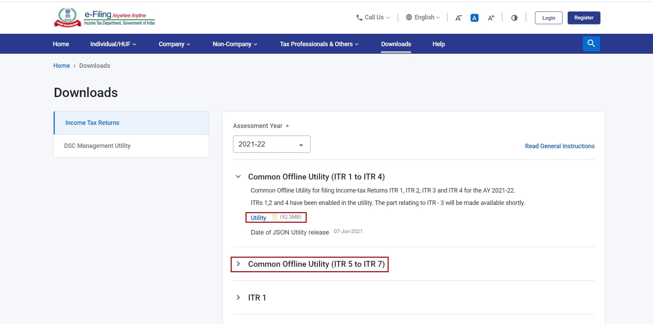Open the Read General Instructions link
The height and width of the screenshot is (324, 653).
coord(559,146)
